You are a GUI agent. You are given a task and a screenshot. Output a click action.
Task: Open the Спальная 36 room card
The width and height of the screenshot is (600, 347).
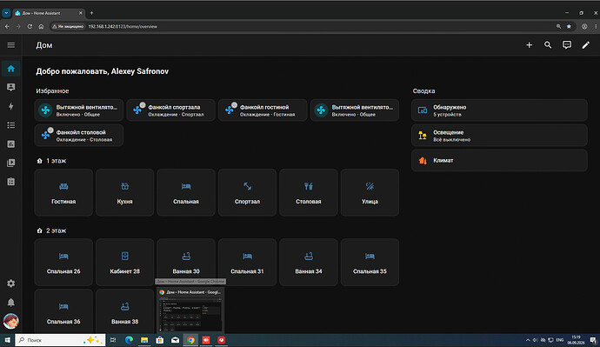pyautogui.click(x=63, y=311)
